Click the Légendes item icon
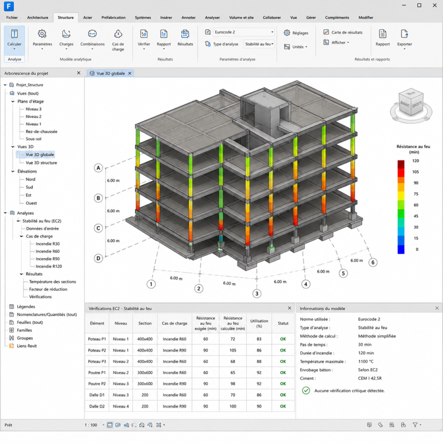443x443 pixels. point(12,307)
